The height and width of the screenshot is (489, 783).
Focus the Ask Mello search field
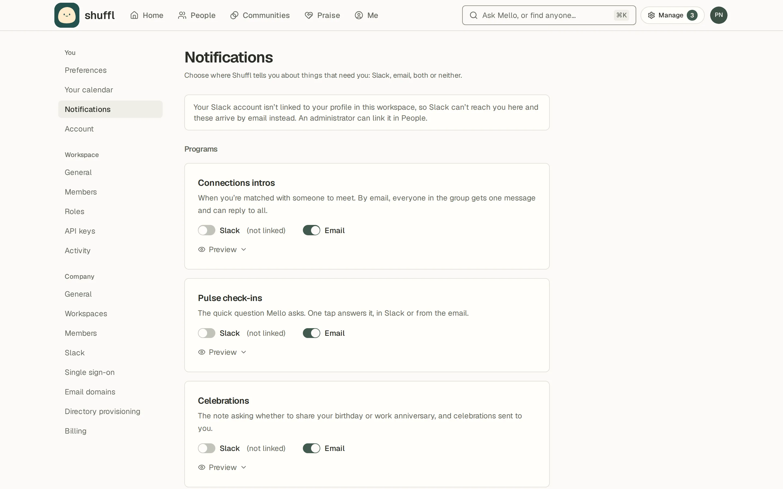click(549, 15)
